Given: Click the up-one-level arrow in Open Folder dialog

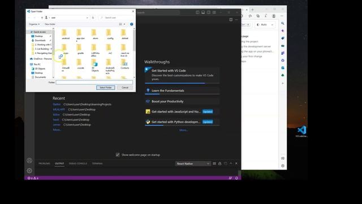Looking at the screenshot, I should click(42, 18).
